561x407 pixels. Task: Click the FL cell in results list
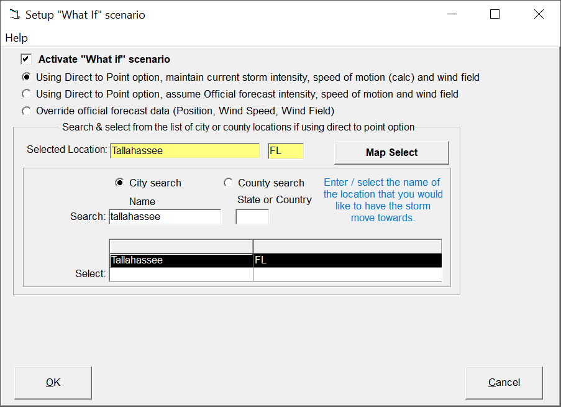[x=347, y=260]
